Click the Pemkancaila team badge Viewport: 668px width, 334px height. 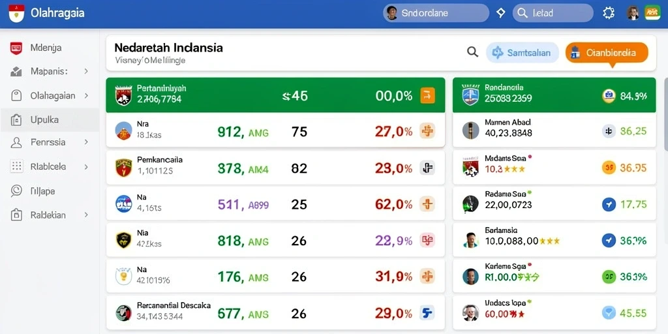123,168
